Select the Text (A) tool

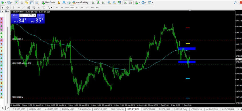coord(39,7)
